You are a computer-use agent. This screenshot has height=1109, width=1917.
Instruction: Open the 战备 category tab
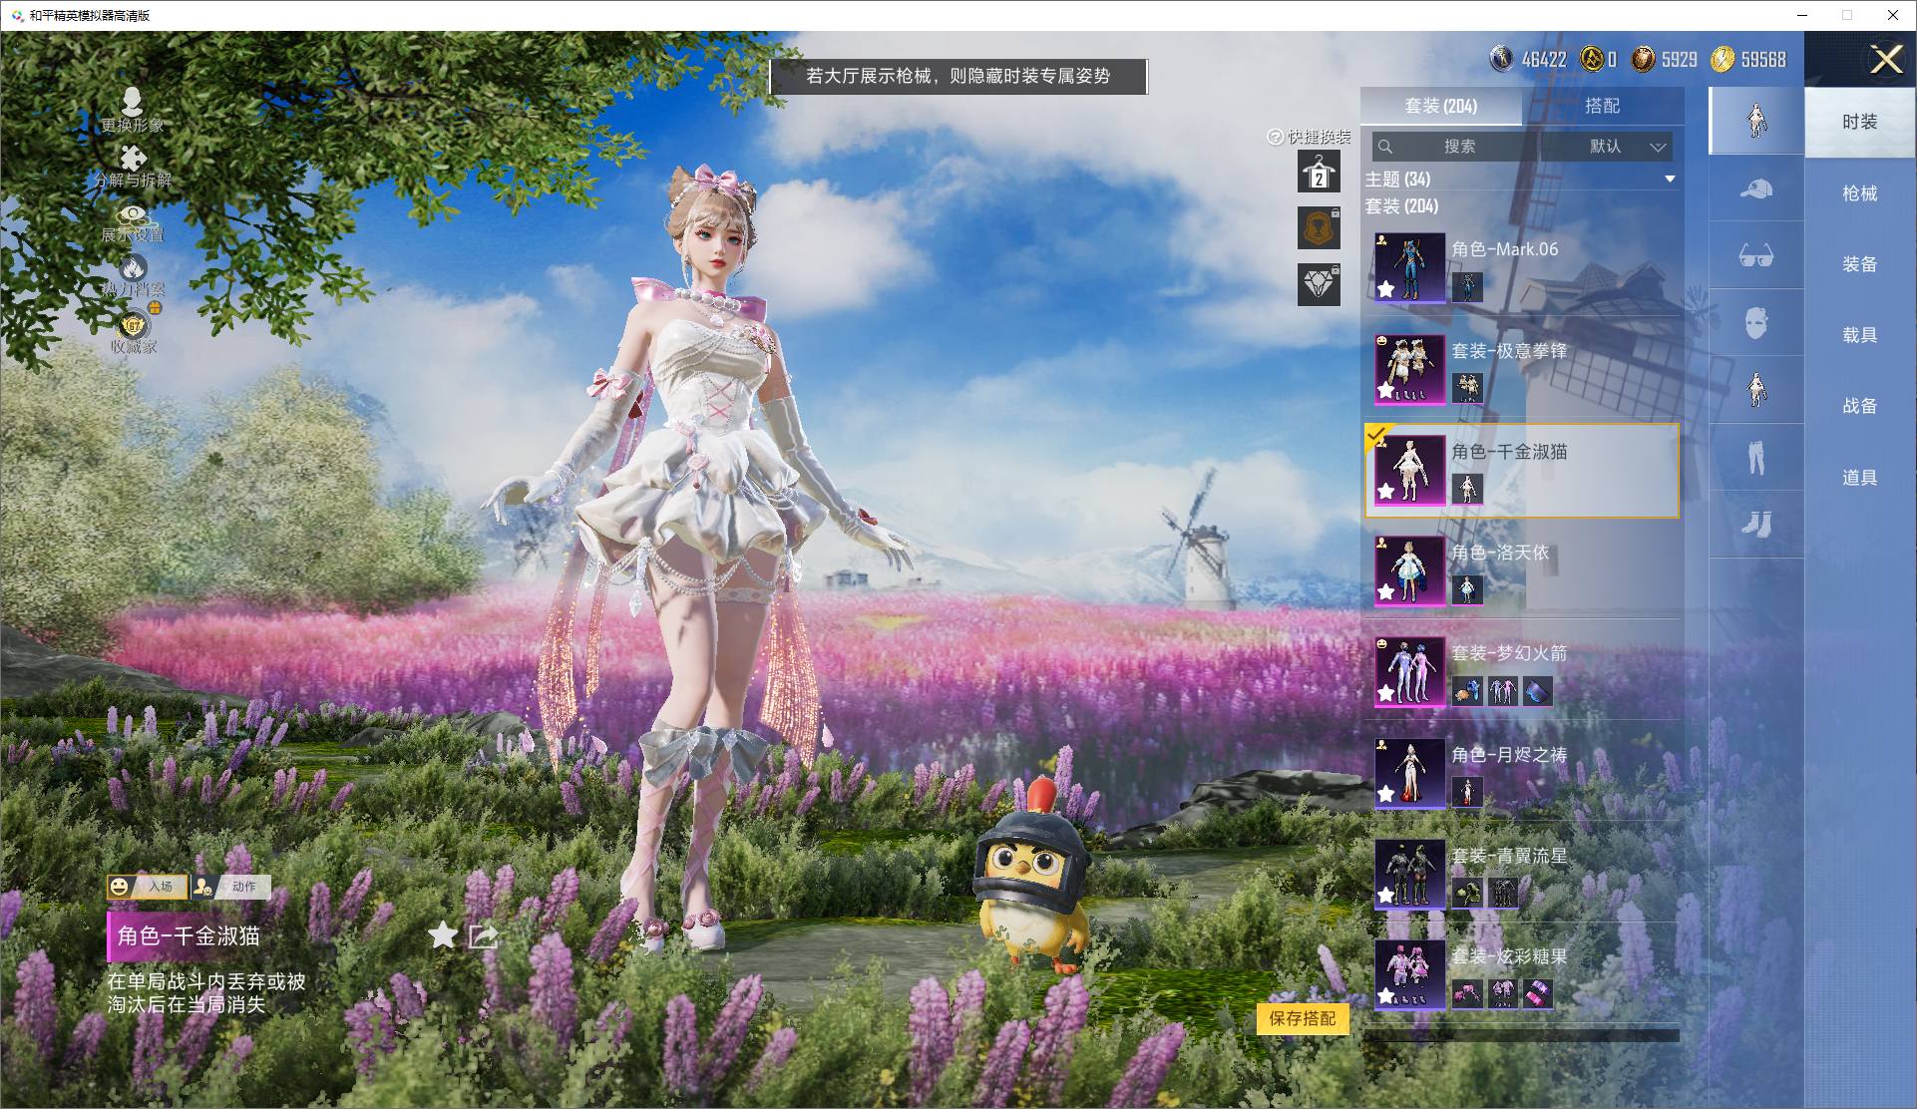[x=1860, y=406]
